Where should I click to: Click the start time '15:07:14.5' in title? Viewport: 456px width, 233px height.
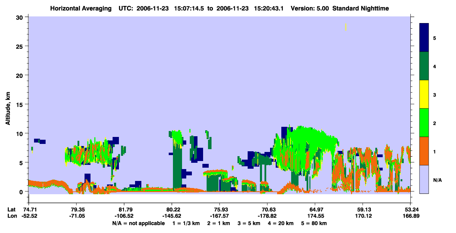point(189,8)
